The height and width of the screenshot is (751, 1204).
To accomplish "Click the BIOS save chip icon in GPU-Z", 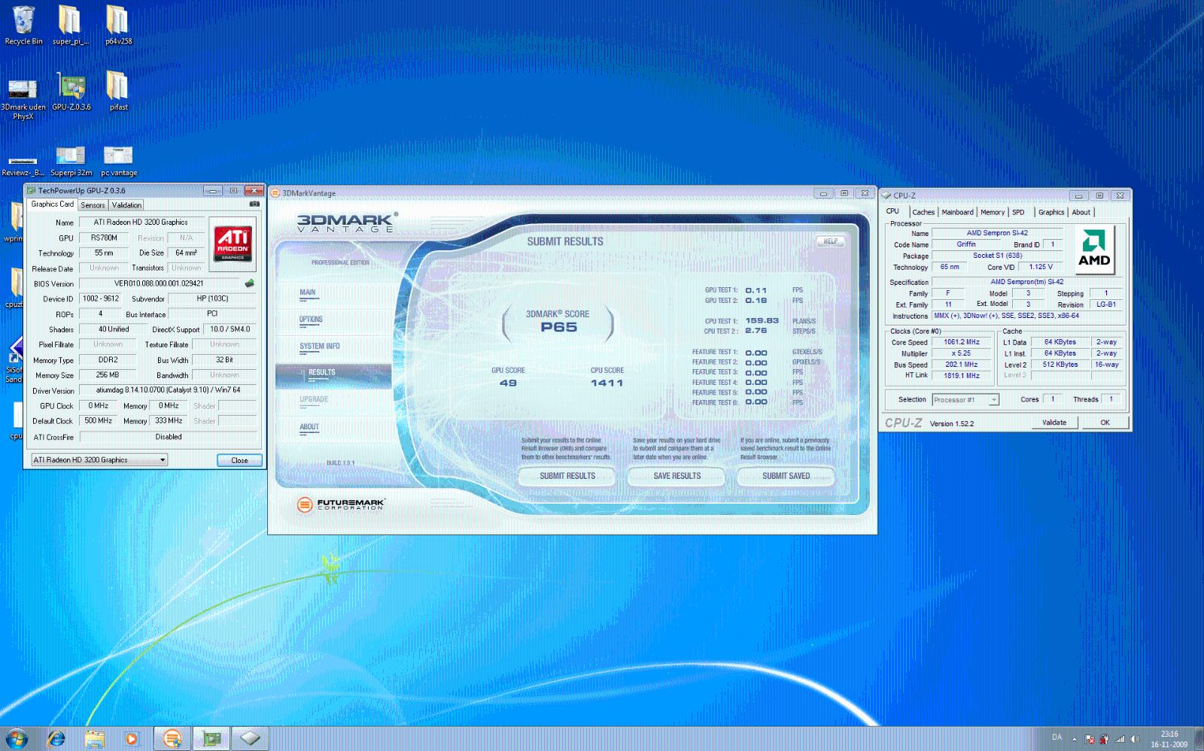I will click(249, 283).
